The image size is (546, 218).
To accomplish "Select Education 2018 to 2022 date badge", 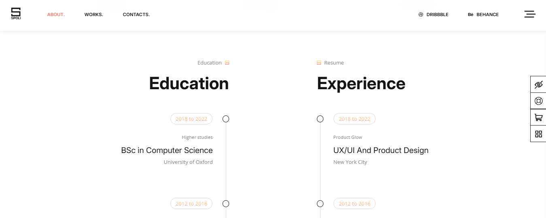I will pos(191,119).
